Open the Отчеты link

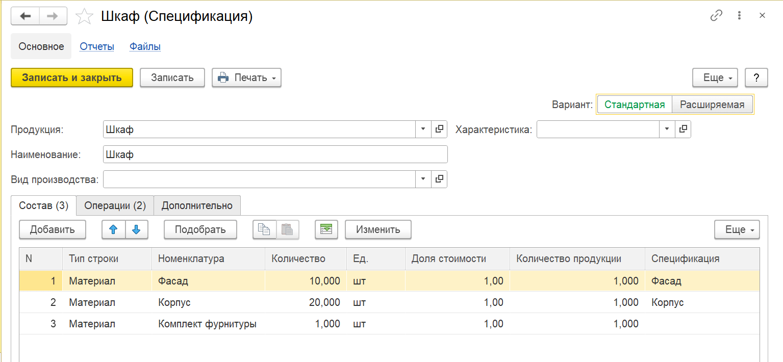pyautogui.click(x=97, y=46)
